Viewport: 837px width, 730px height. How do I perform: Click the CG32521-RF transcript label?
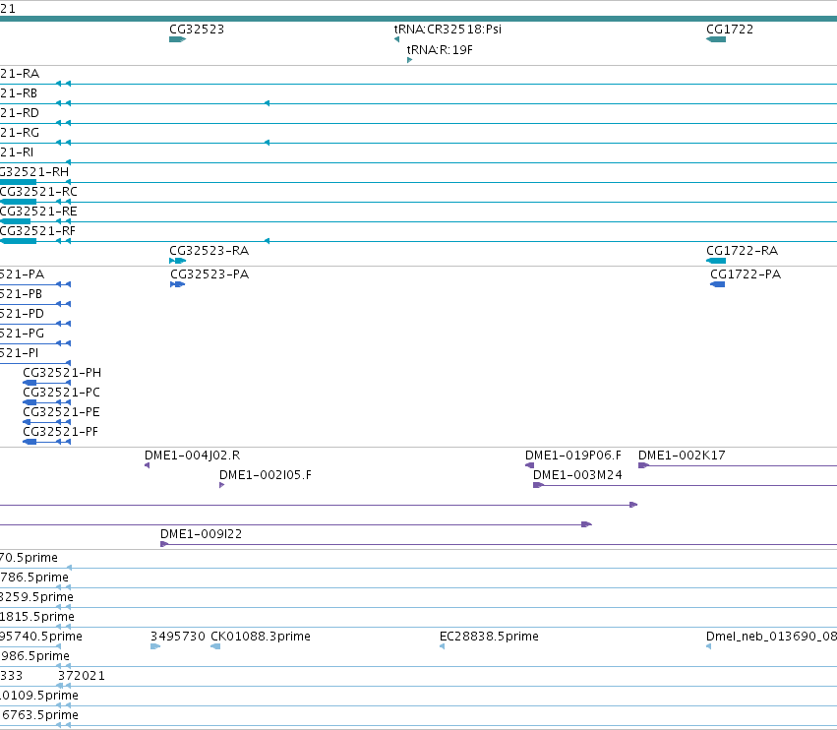click(37, 231)
